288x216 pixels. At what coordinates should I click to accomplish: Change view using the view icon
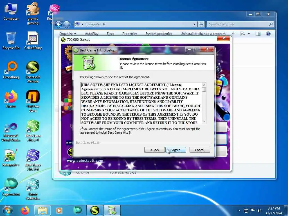[x=243, y=34]
